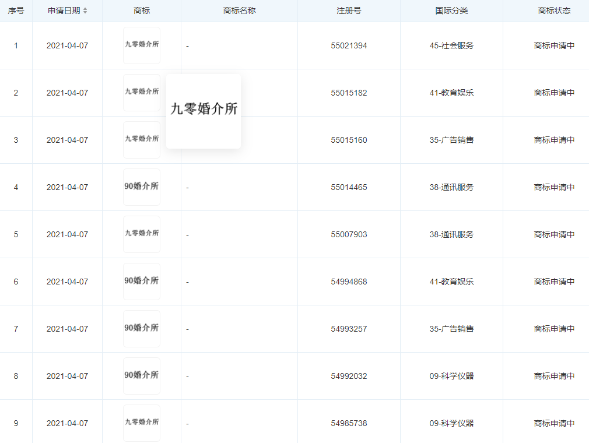The height and width of the screenshot is (443, 589).
Task: Click 商标申请中 status in row 8
Action: pyautogui.click(x=554, y=376)
